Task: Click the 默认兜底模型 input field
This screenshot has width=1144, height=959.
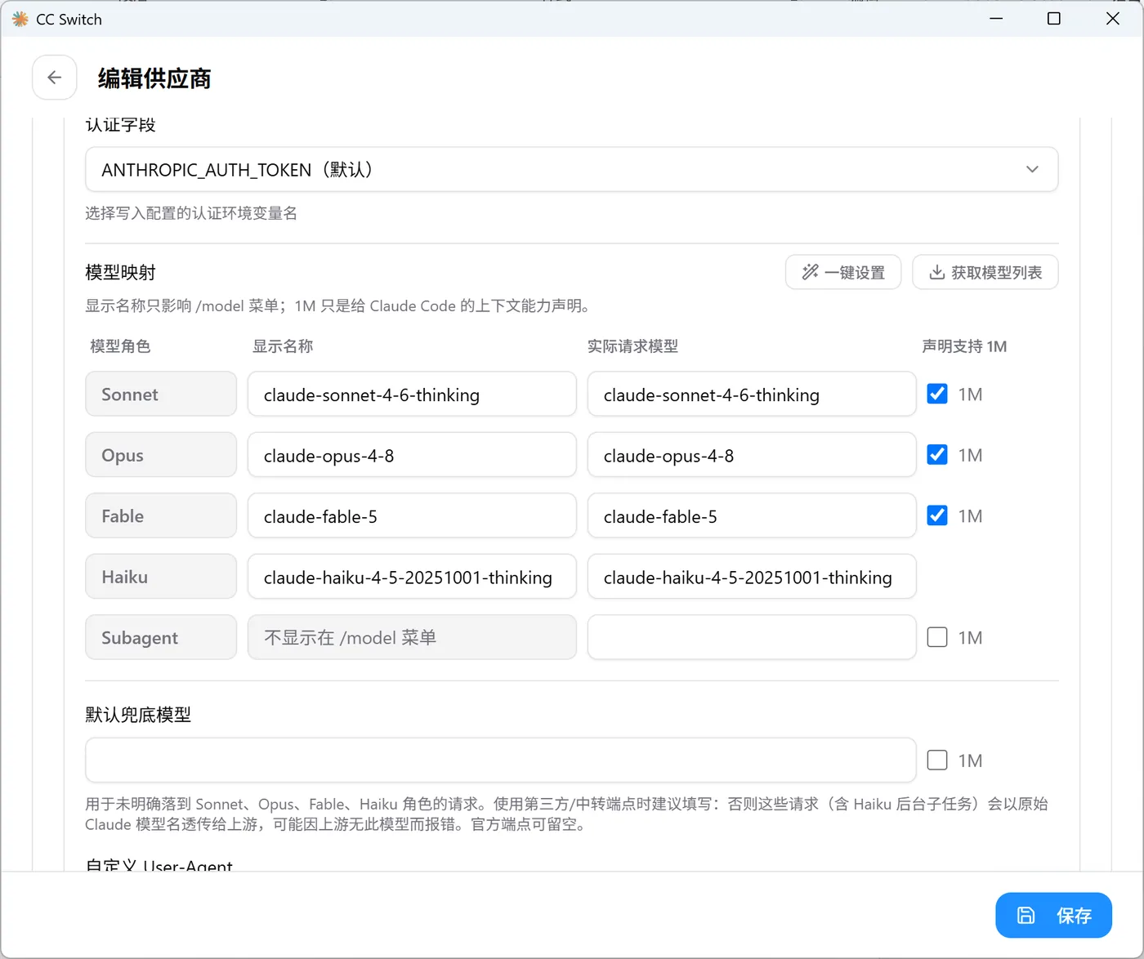Action: 501,761
